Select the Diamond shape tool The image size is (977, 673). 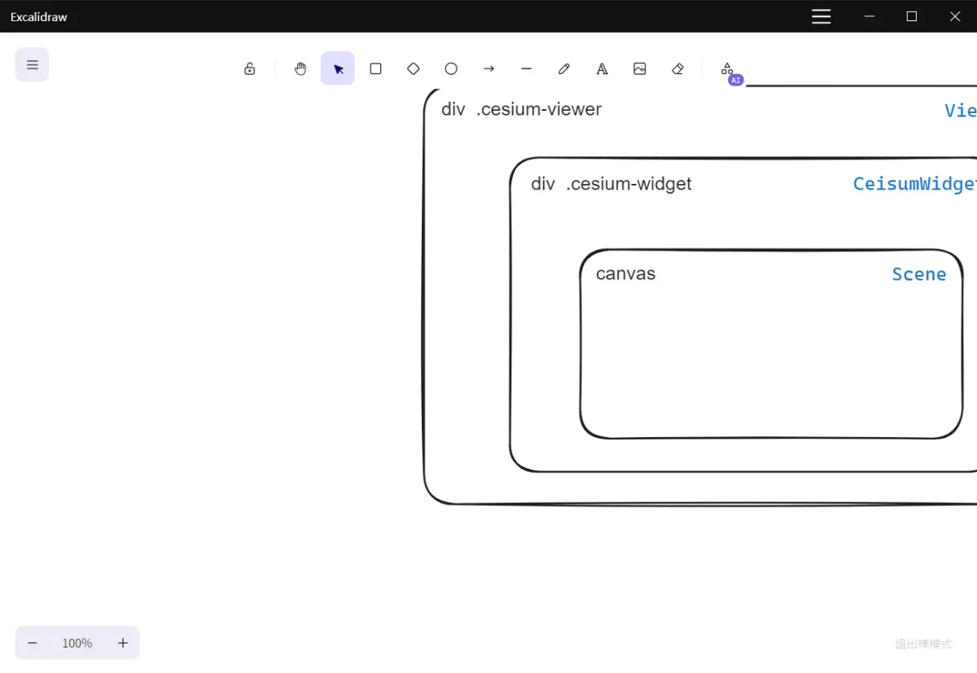[414, 68]
